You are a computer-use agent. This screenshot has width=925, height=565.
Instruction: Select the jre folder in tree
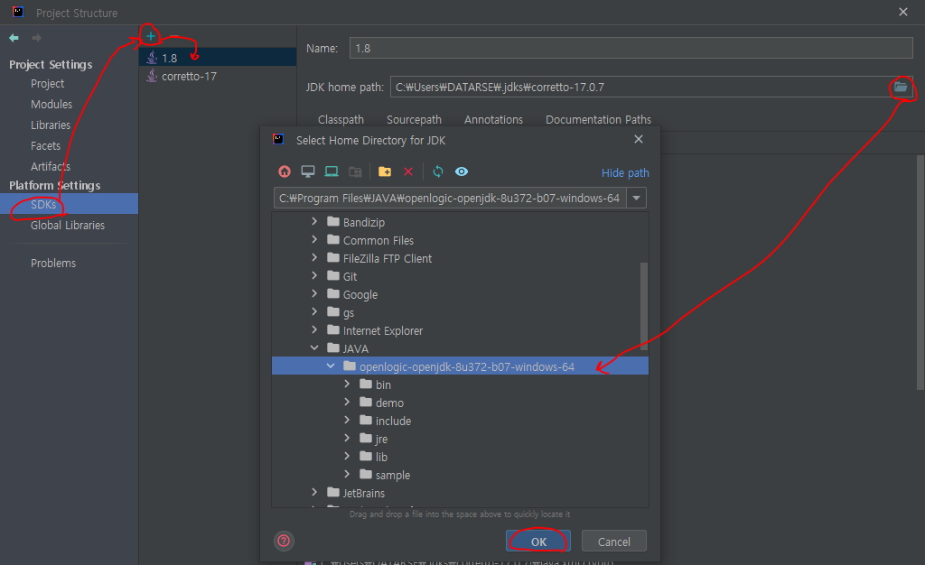point(381,439)
